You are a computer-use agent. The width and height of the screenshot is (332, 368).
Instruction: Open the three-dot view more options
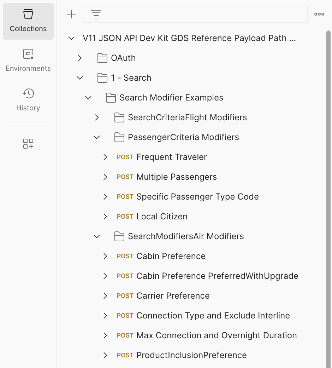click(319, 14)
